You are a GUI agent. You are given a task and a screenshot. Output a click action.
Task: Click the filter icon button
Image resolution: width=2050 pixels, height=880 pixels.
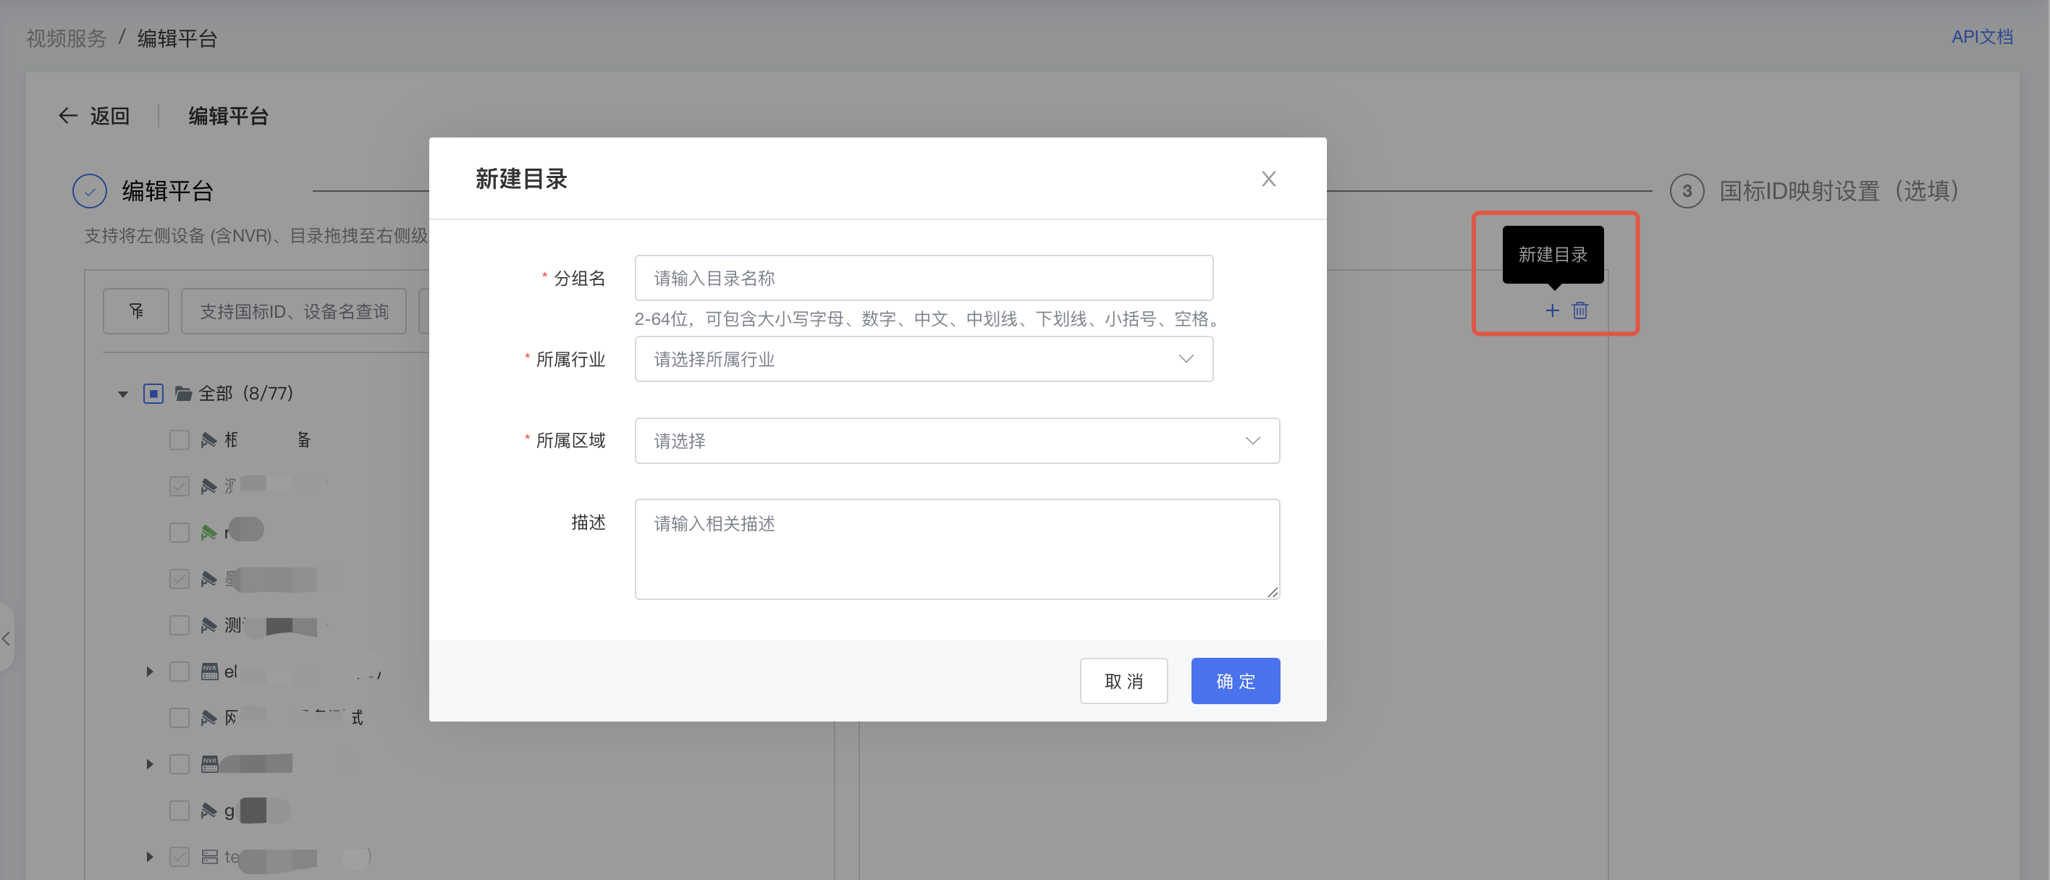coord(136,311)
